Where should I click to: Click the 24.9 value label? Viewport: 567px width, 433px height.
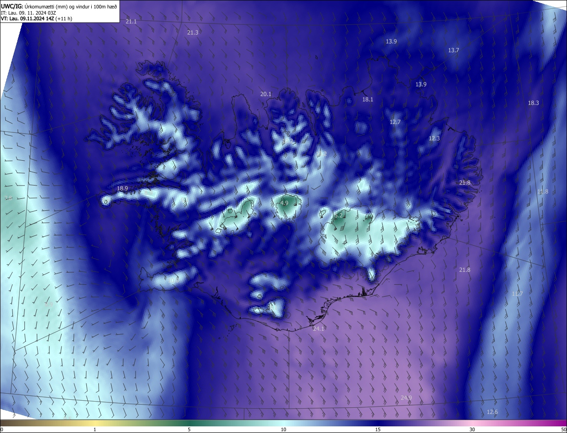406,398
